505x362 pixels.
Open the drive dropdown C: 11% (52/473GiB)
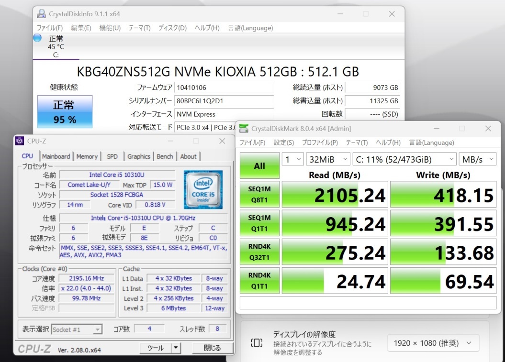[404, 159]
